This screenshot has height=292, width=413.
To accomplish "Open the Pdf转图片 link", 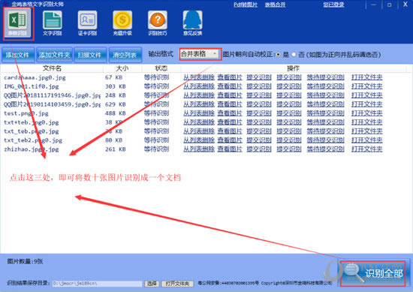I will click(246, 5).
